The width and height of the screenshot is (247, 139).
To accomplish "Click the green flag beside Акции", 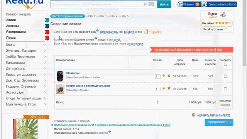I will (x=47, y=20).
